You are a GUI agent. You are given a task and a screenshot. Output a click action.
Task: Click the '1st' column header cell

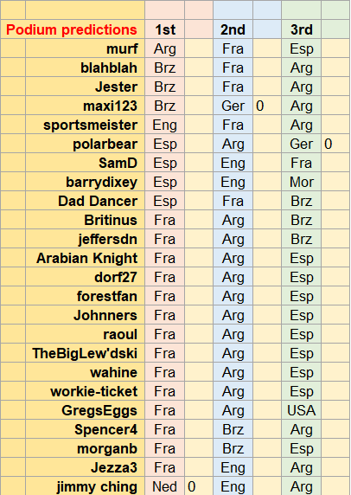(164, 29)
